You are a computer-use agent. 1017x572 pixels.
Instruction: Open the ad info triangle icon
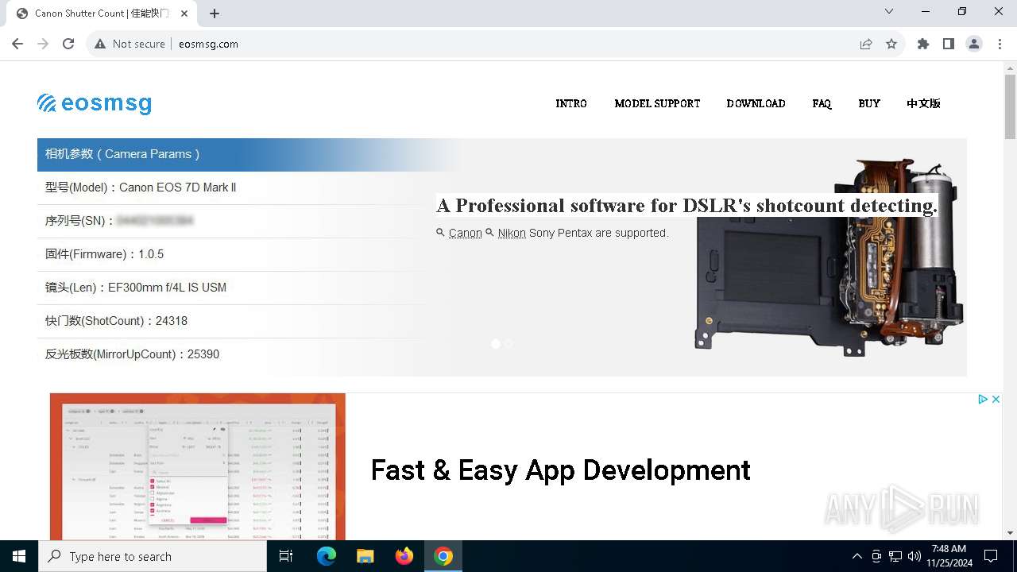[983, 400]
